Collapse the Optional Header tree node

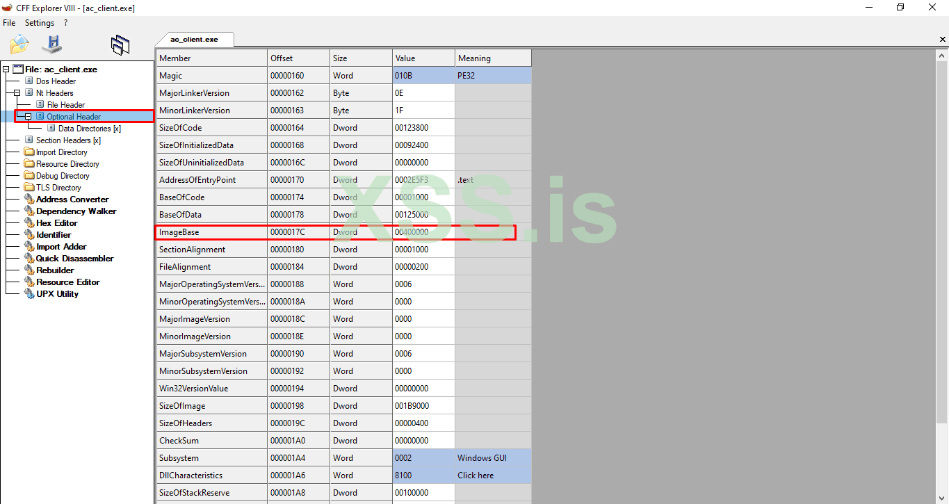point(29,117)
